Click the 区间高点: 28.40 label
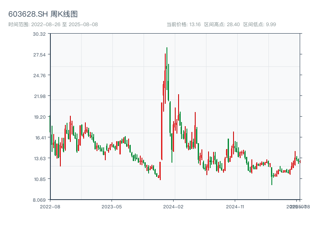The width and height of the screenshot is (333, 249). 222,24
